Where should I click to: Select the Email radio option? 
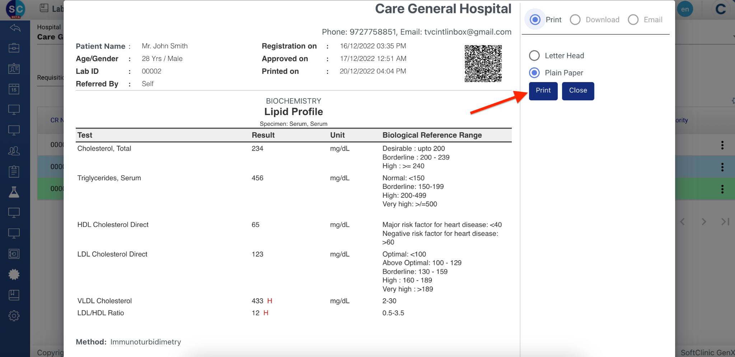click(633, 20)
